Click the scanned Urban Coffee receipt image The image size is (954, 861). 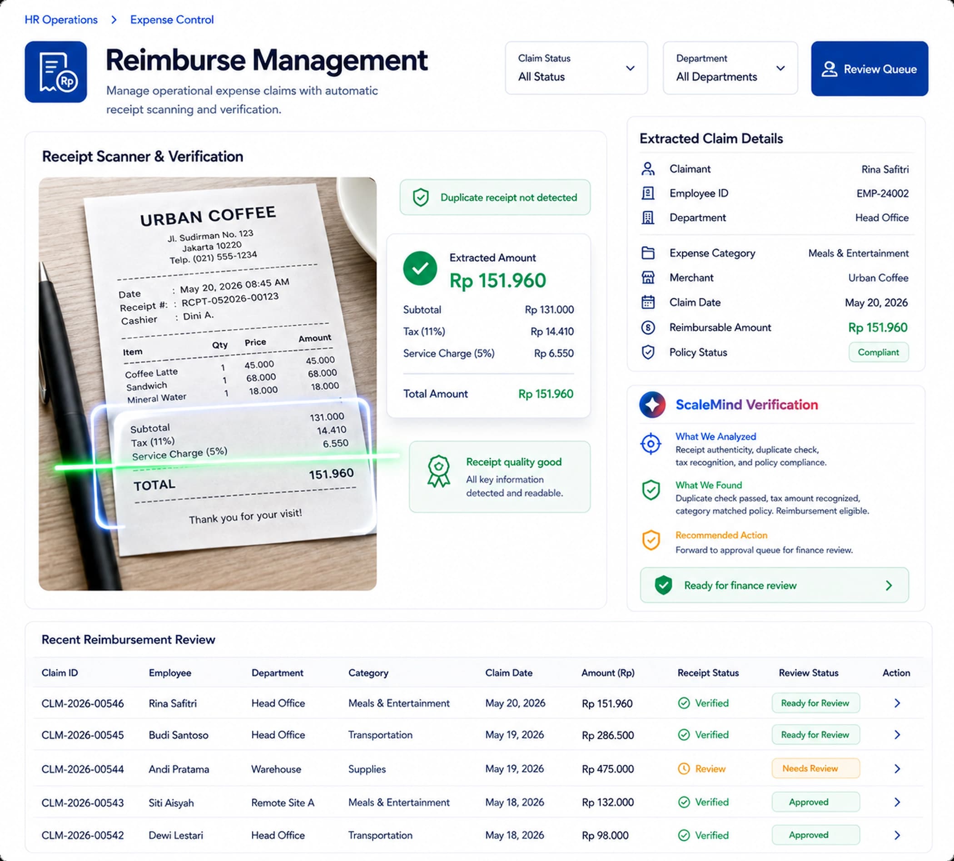pyautogui.click(x=207, y=384)
